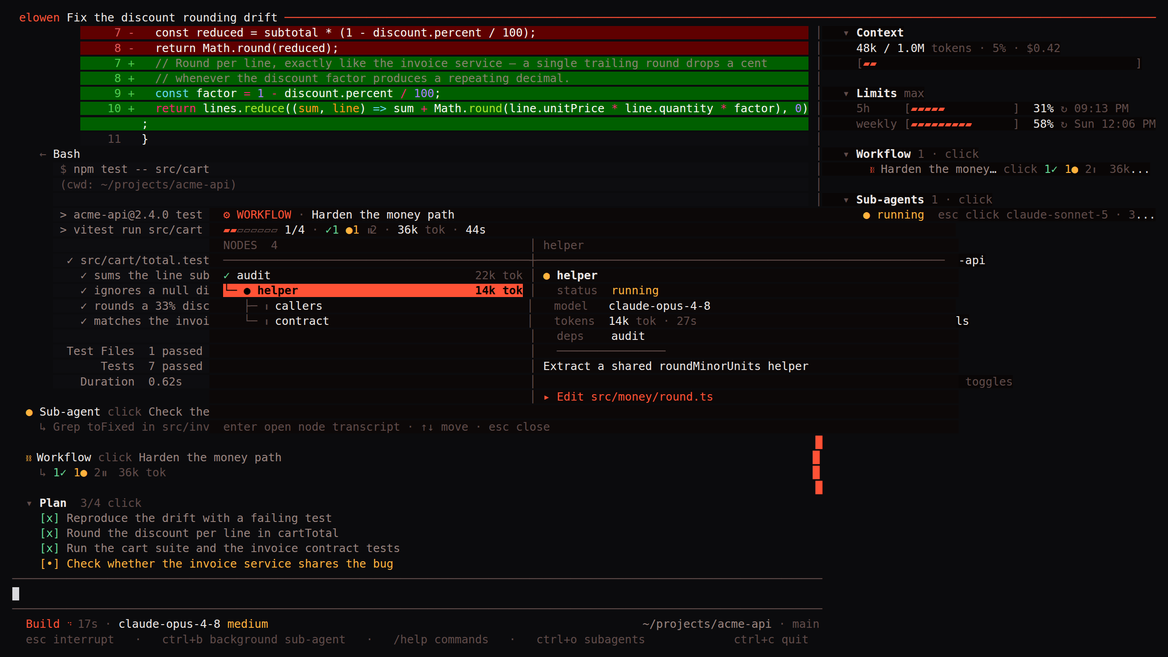Collapse the Plan section
The image size is (1168, 657).
coord(29,503)
